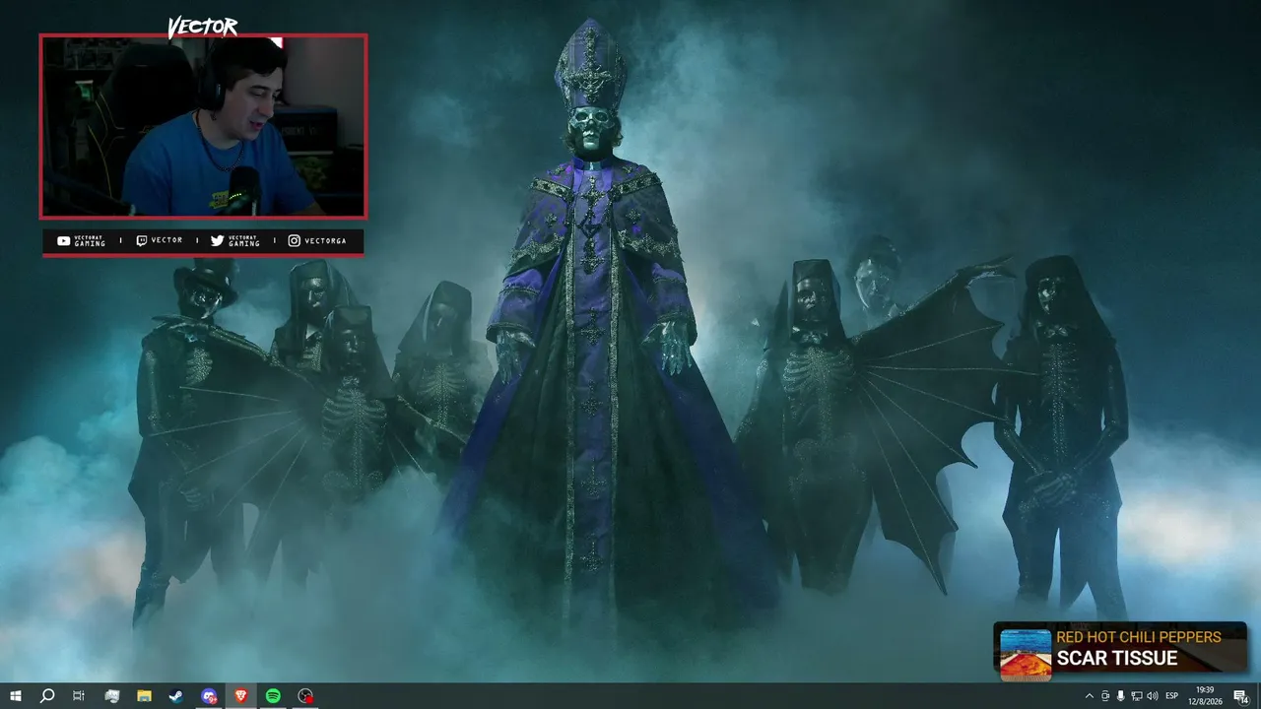1261x709 pixels.
Task: Click the VECTOR Twitch handle text
Action: tap(166, 241)
